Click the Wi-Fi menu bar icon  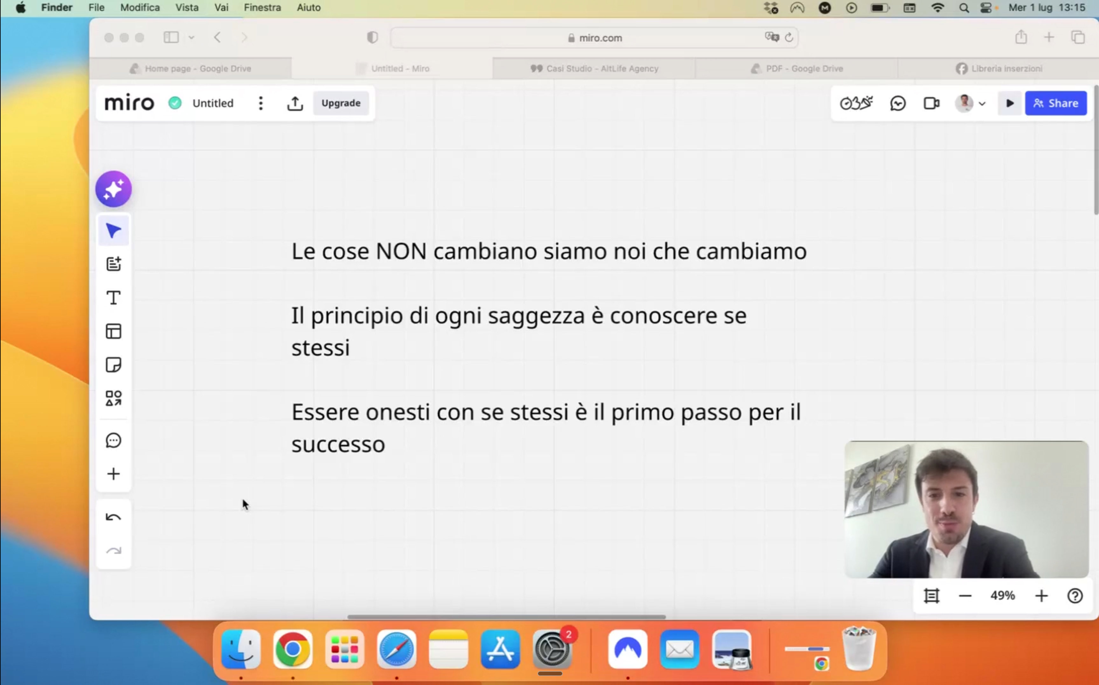(937, 8)
